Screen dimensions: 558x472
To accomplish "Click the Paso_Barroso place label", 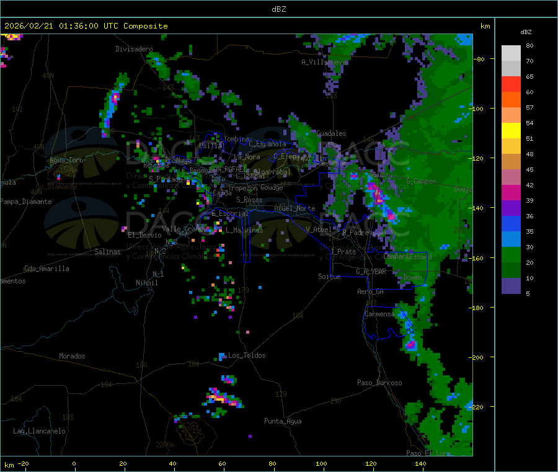I will click(x=379, y=383).
